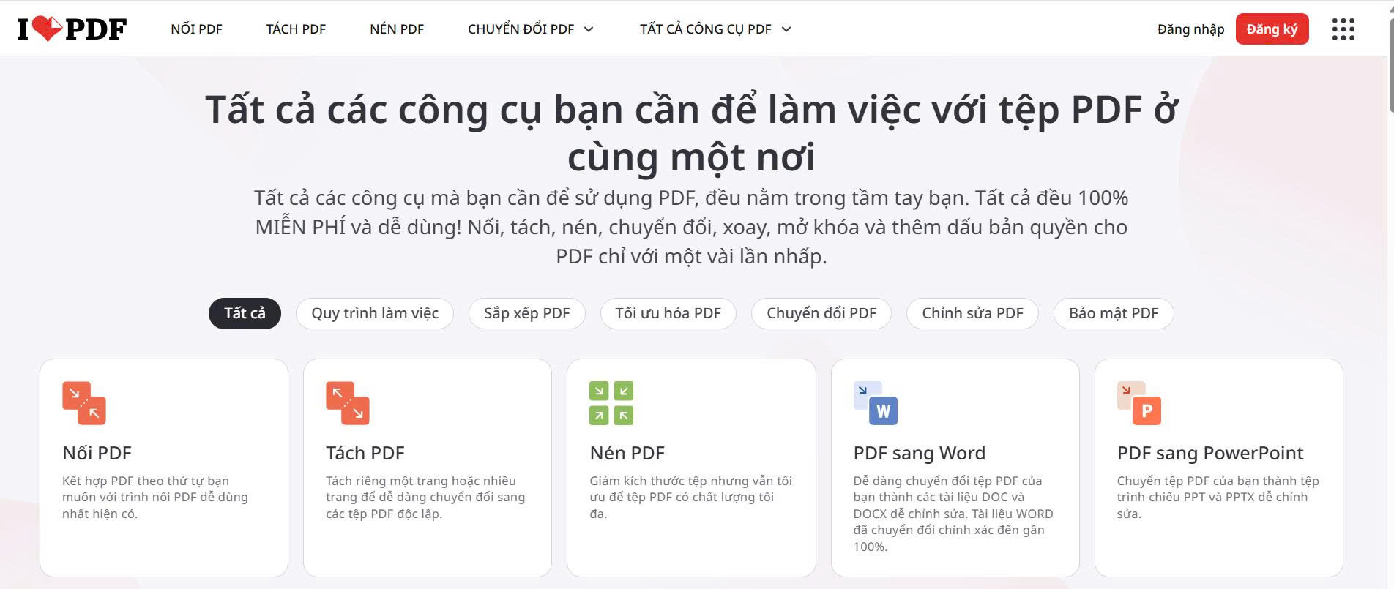
Task: Open TÁCH PDF in the top menu
Action: (296, 29)
